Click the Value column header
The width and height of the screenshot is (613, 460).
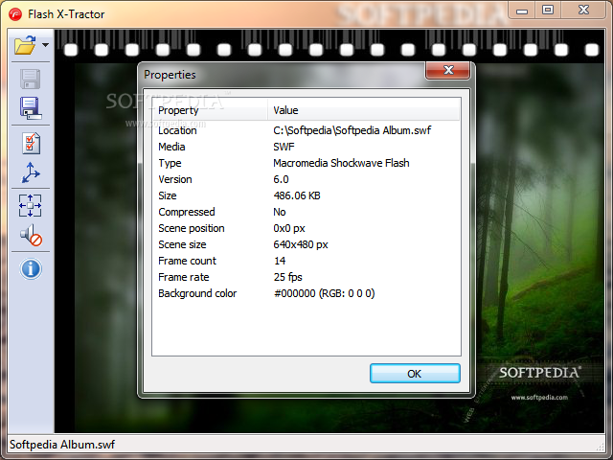coord(364,110)
